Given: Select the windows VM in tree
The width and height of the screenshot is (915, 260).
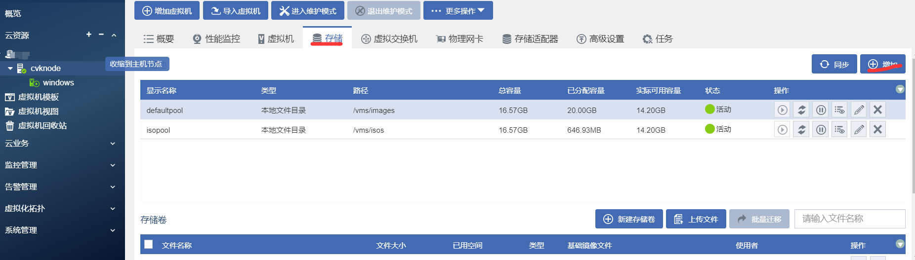Looking at the screenshot, I should 58,83.
